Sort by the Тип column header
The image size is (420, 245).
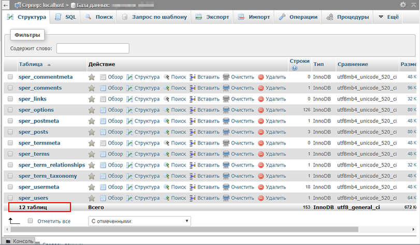coord(318,64)
